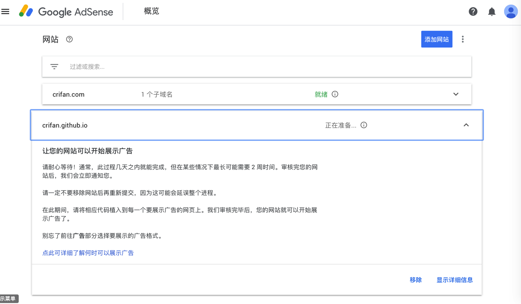Select the 概览 page title
The height and width of the screenshot is (304, 521).
(x=152, y=12)
